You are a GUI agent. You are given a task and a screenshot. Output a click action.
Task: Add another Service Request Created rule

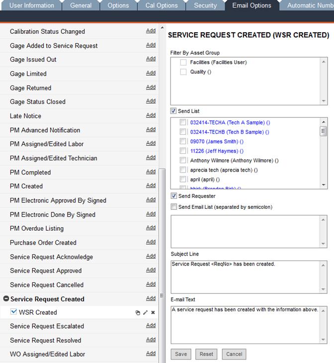pos(151,298)
